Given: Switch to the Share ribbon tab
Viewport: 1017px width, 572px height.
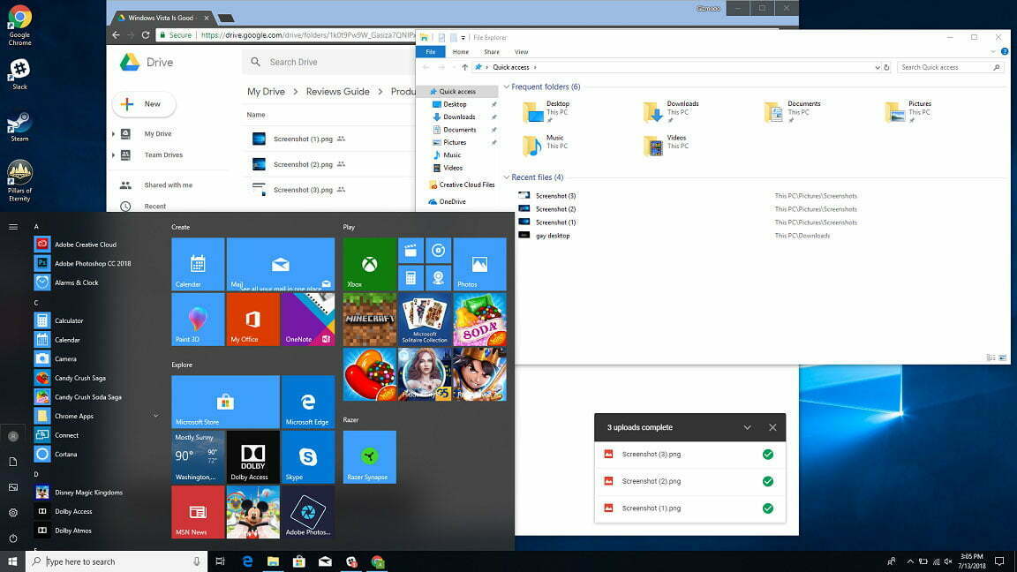Looking at the screenshot, I should (492, 52).
